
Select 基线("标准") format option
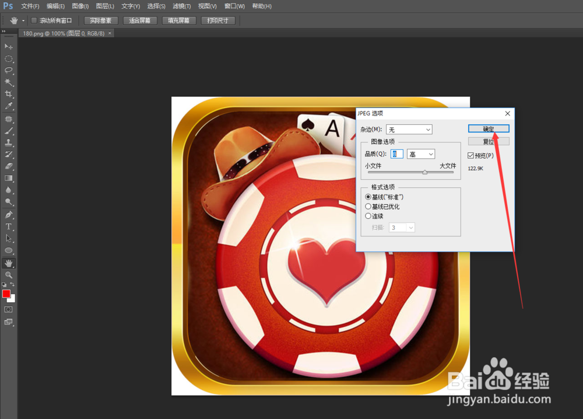(368, 197)
